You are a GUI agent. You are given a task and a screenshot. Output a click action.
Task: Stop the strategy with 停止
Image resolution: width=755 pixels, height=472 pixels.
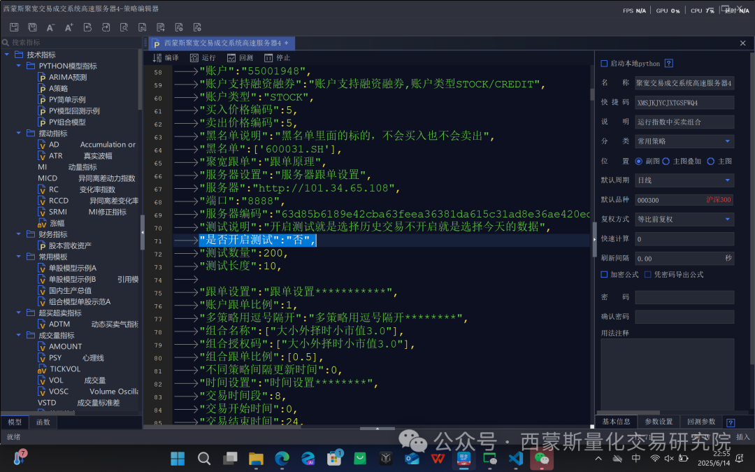click(278, 58)
